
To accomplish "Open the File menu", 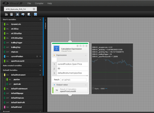I will click(29, 3).
